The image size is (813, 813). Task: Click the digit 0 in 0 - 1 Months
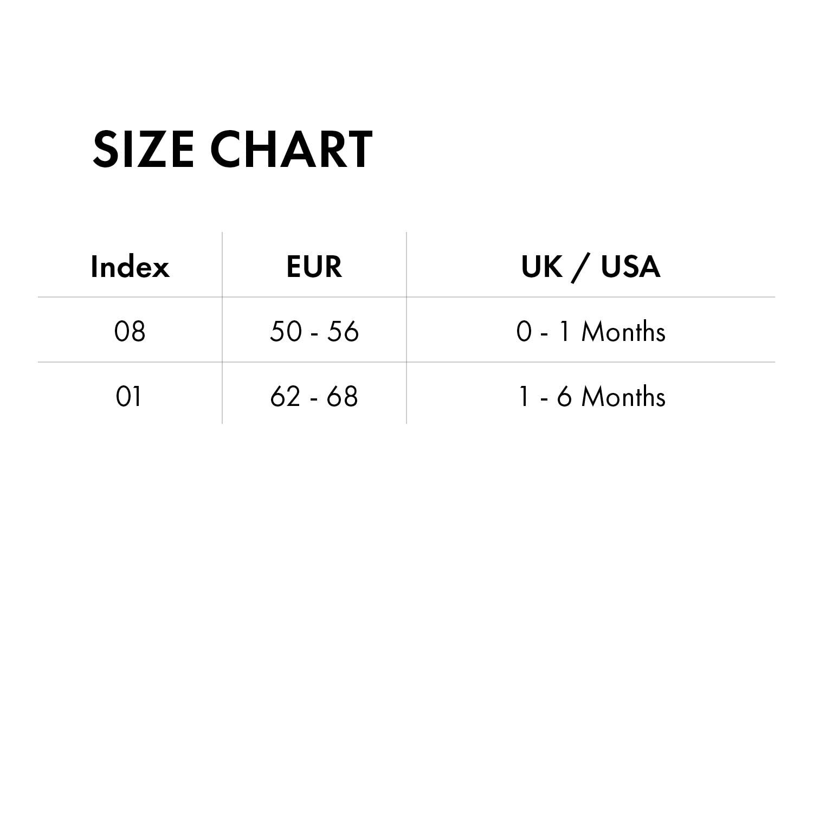[524, 331]
